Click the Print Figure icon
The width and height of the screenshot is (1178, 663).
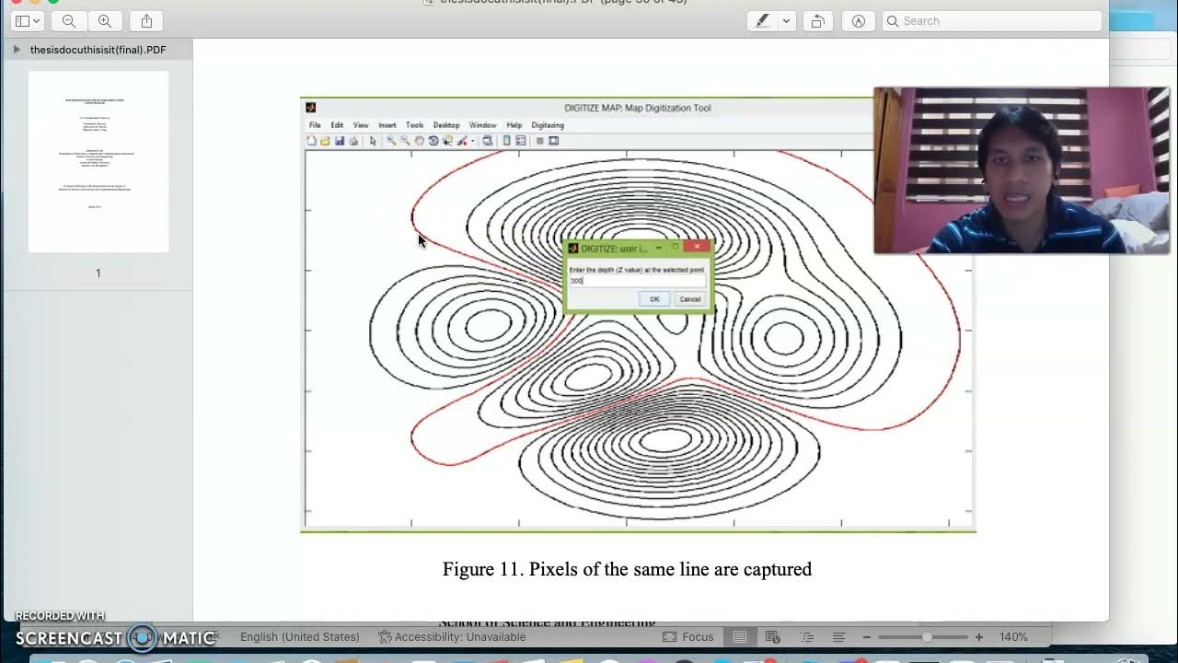(x=353, y=141)
